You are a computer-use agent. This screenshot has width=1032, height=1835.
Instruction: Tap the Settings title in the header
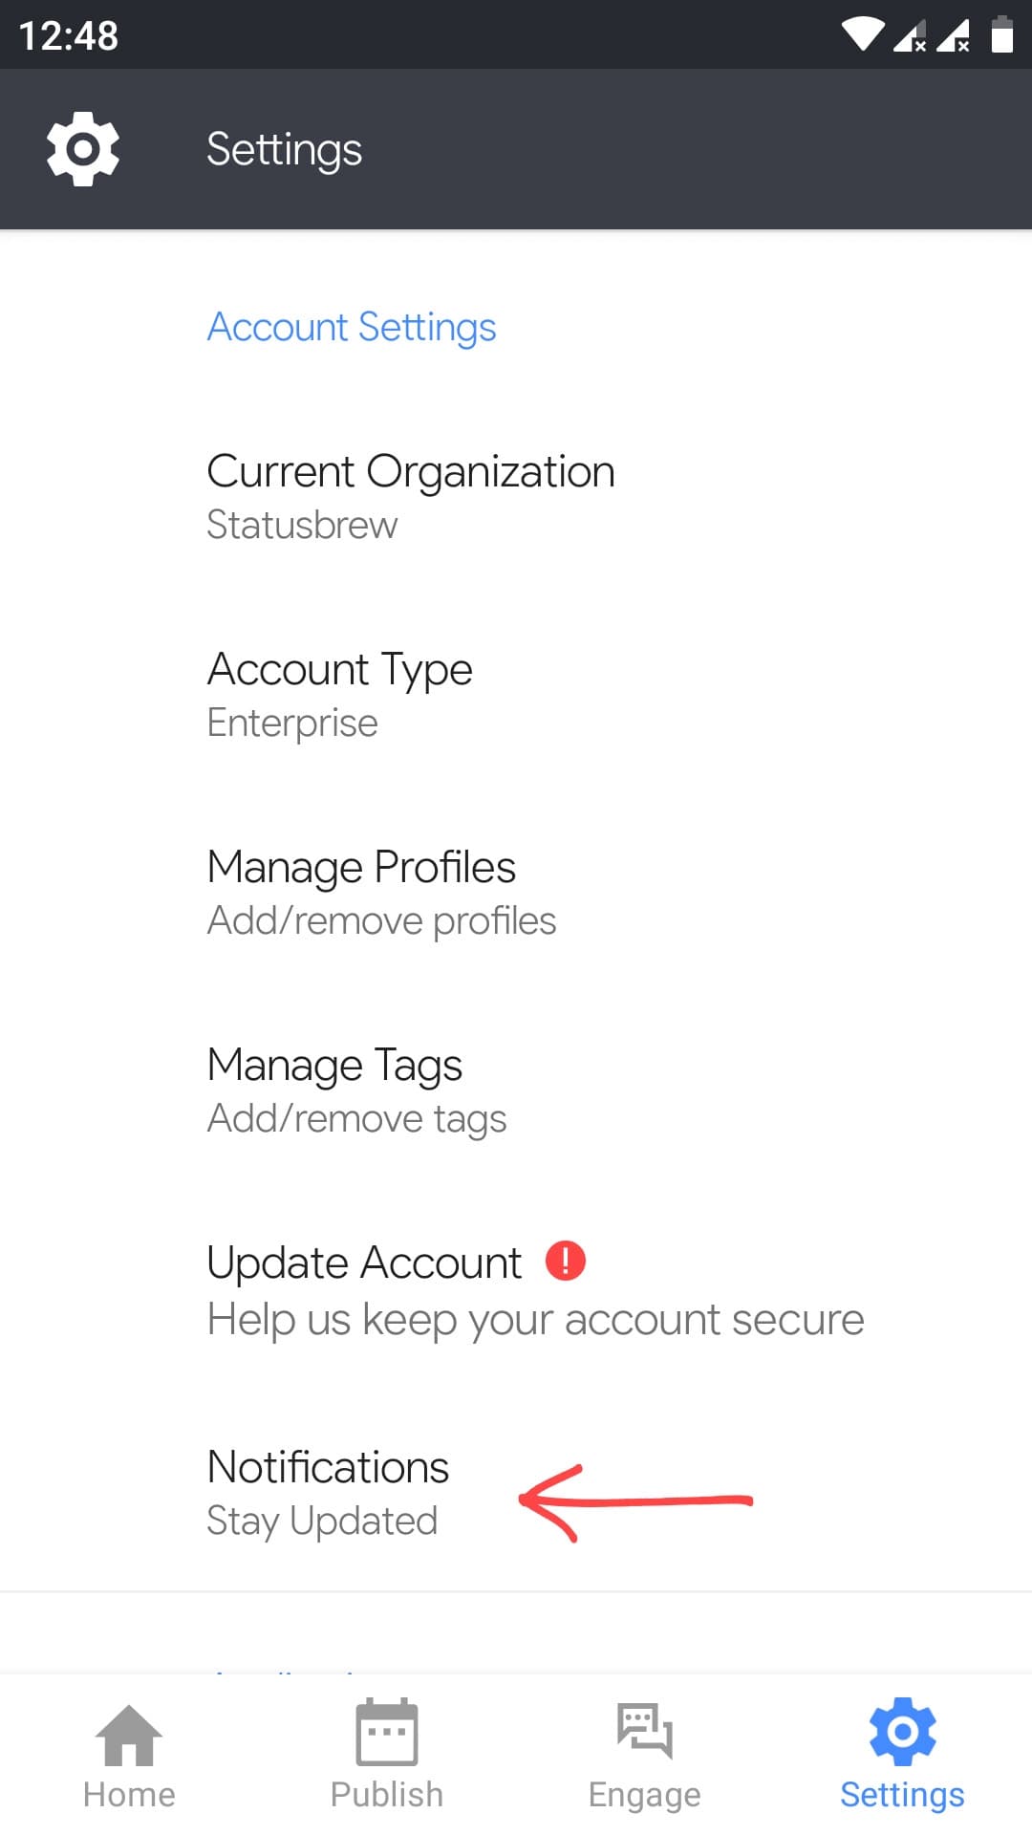click(284, 149)
